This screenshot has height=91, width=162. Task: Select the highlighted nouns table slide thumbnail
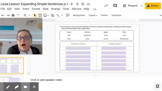pyautogui.click(x=12, y=65)
